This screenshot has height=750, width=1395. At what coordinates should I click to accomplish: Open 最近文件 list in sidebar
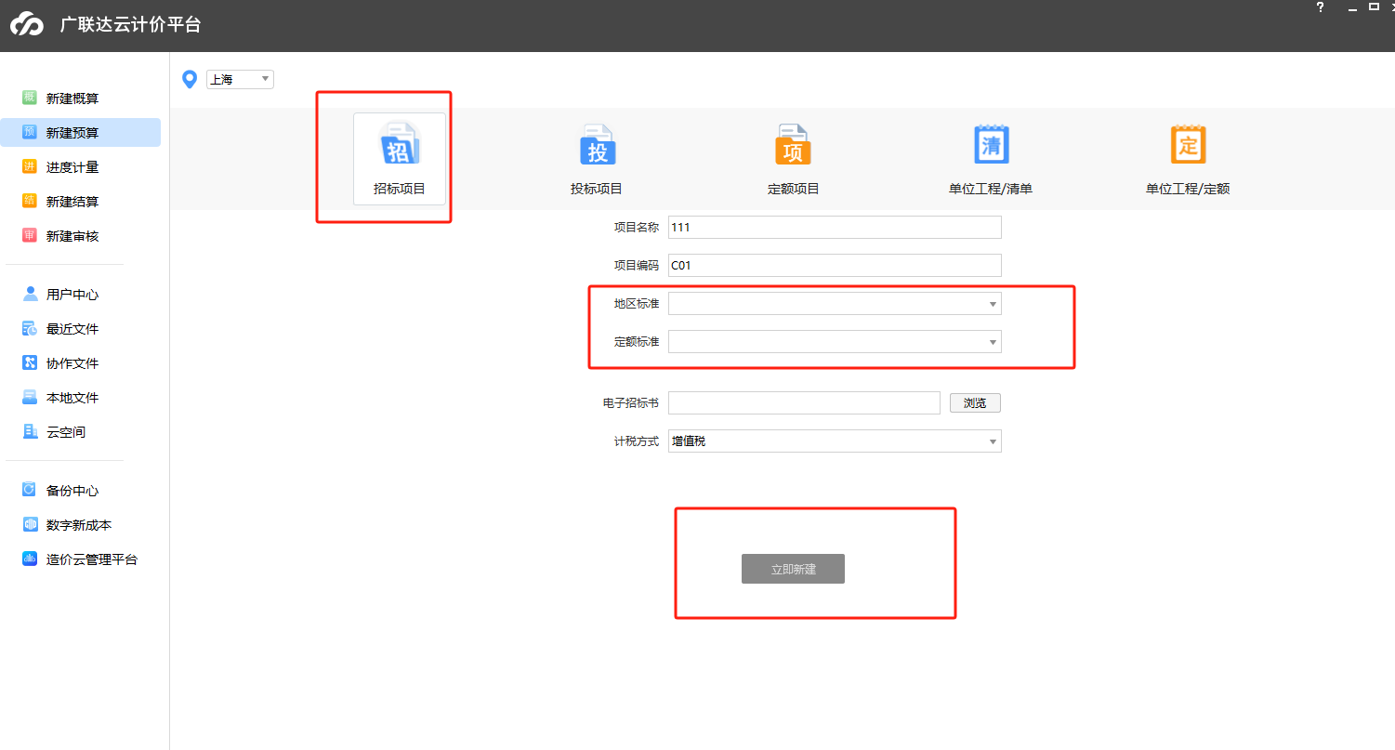click(x=72, y=329)
